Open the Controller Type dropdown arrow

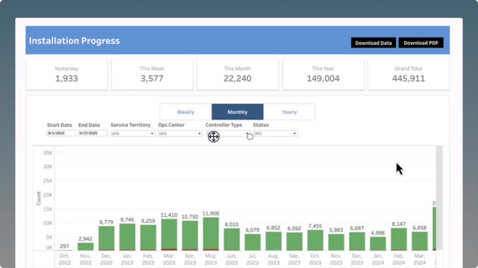coord(247,134)
